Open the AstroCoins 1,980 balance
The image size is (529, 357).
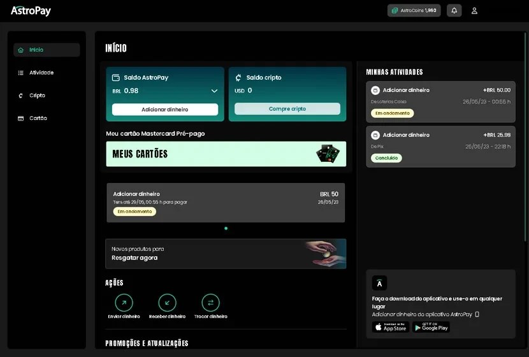point(414,10)
